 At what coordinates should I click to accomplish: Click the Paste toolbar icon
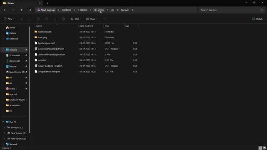point(38,19)
